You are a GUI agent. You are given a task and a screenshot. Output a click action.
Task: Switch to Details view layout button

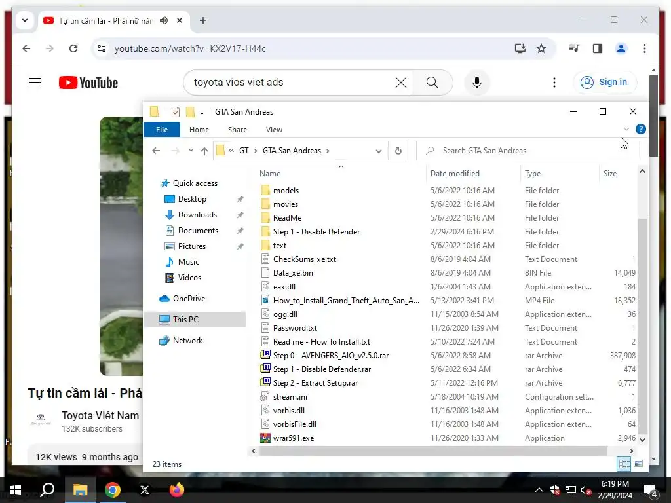pos(624,464)
